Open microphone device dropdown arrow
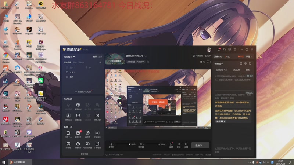The height and width of the screenshot is (165, 294). tap(114, 144)
